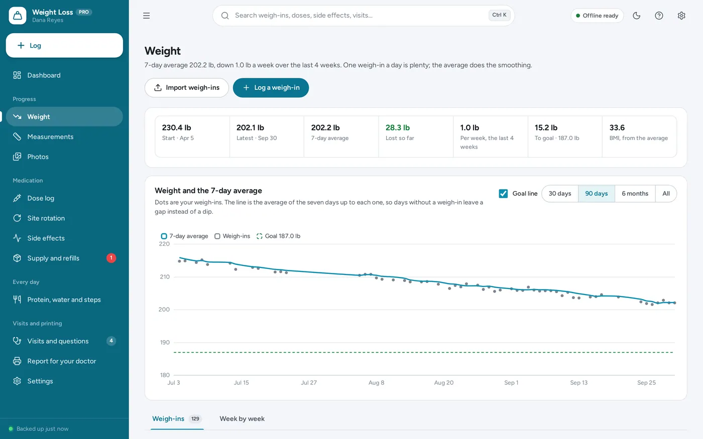Switch to dark mode with the moon icon

click(637, 16)
